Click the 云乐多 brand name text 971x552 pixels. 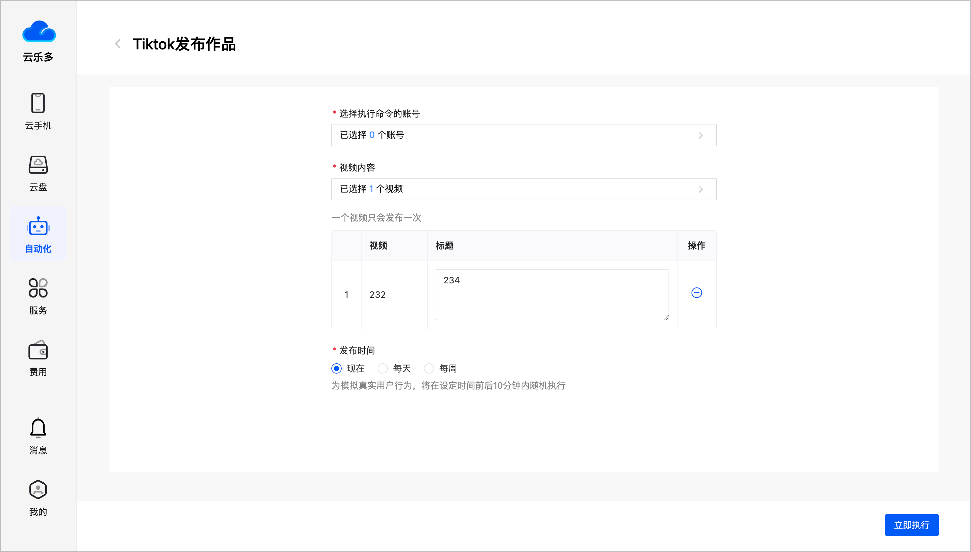[x=38, y=57]
